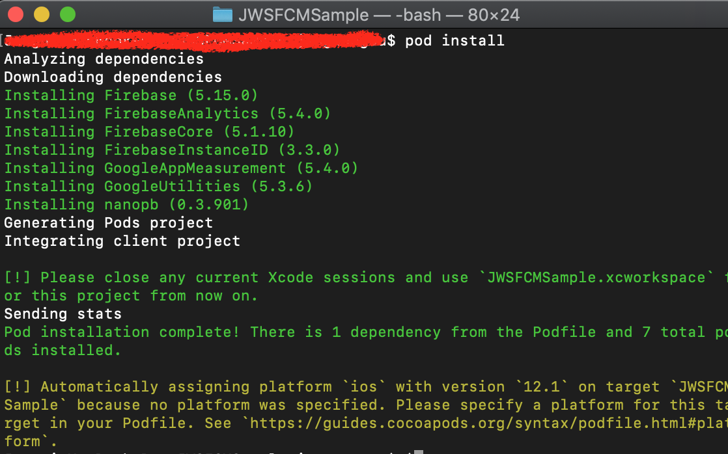The width and height of the screenshot is (728, 454).
Task: Click the window title 'JWSFCMSample — -bash — 80×24'
Action: coord(379,15)
